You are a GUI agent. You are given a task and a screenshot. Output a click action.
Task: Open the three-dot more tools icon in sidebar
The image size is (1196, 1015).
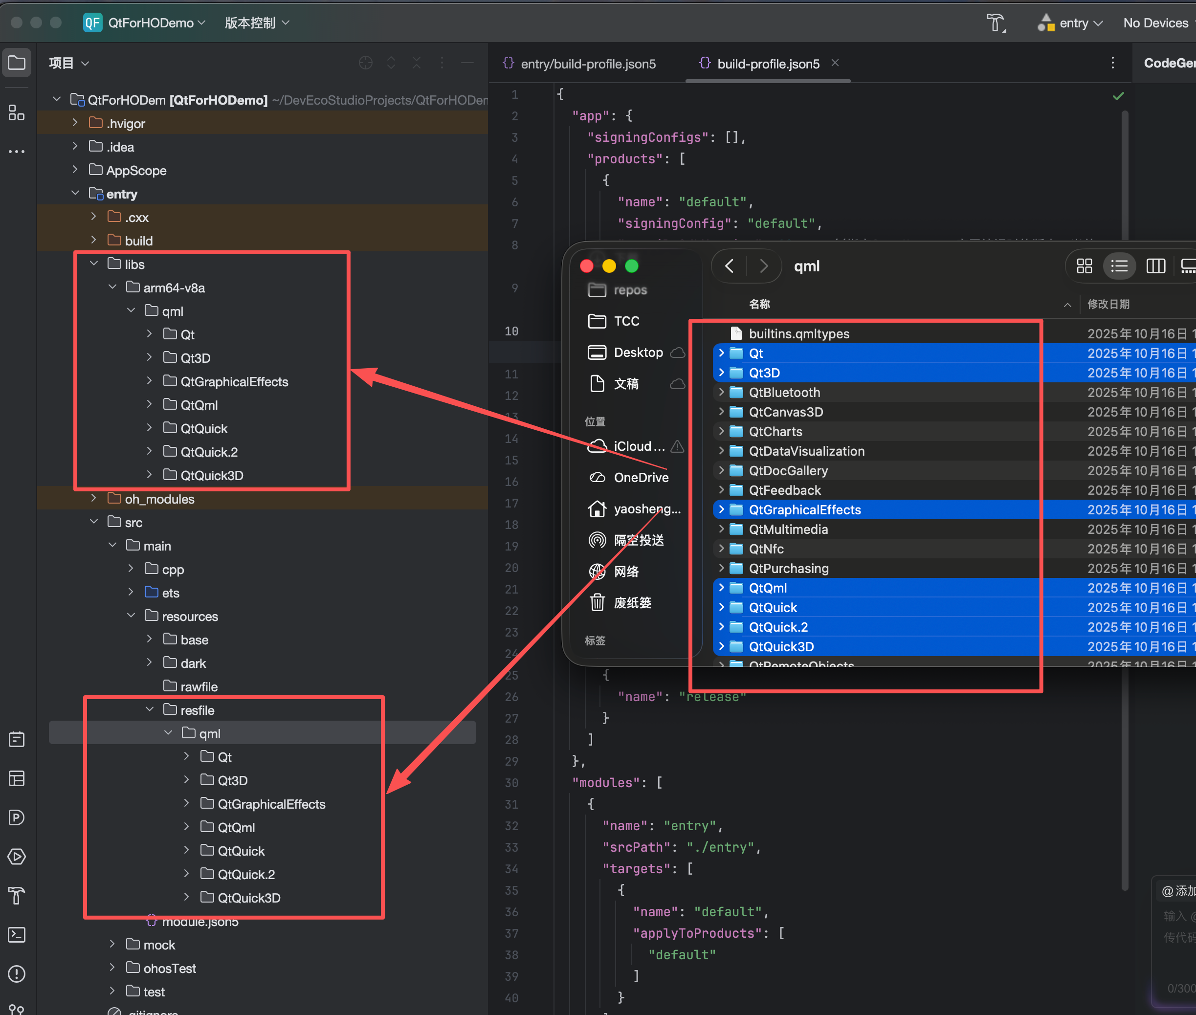(17, 152)
